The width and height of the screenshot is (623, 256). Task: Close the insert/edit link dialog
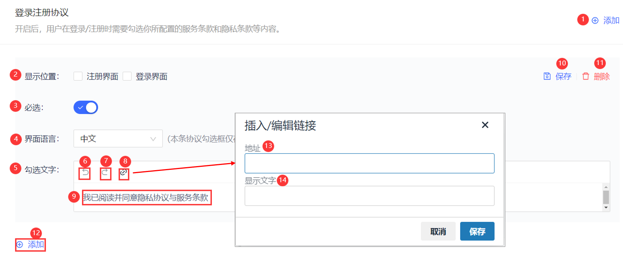click(x=485, y=125)
